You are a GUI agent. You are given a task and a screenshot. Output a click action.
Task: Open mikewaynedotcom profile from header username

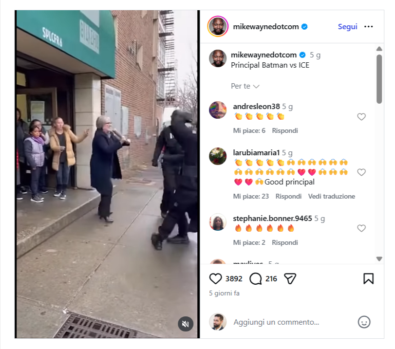click(266, 27)
